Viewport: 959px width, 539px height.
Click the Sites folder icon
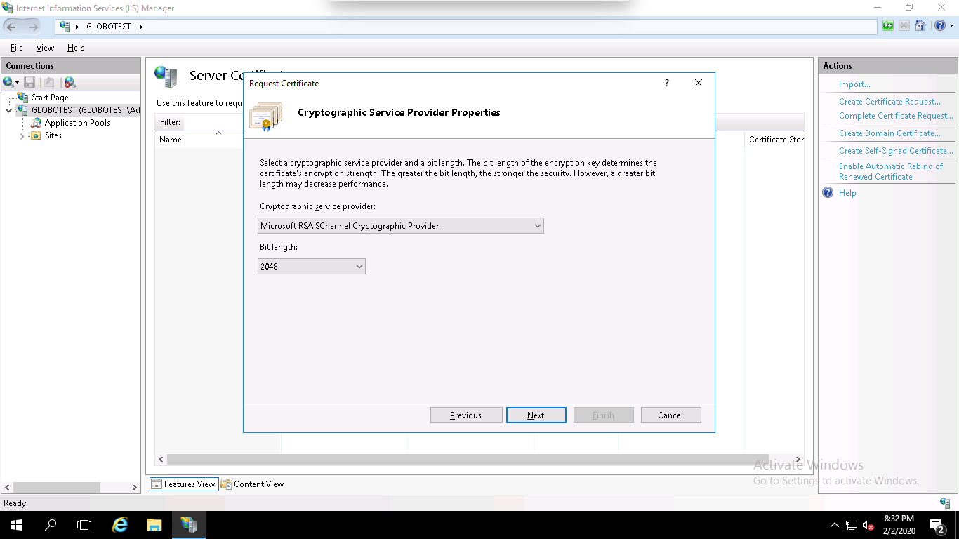[36, 135]
